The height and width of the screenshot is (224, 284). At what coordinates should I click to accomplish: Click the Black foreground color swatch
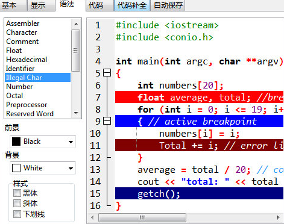pyautogui.click(x=16, y=142)
